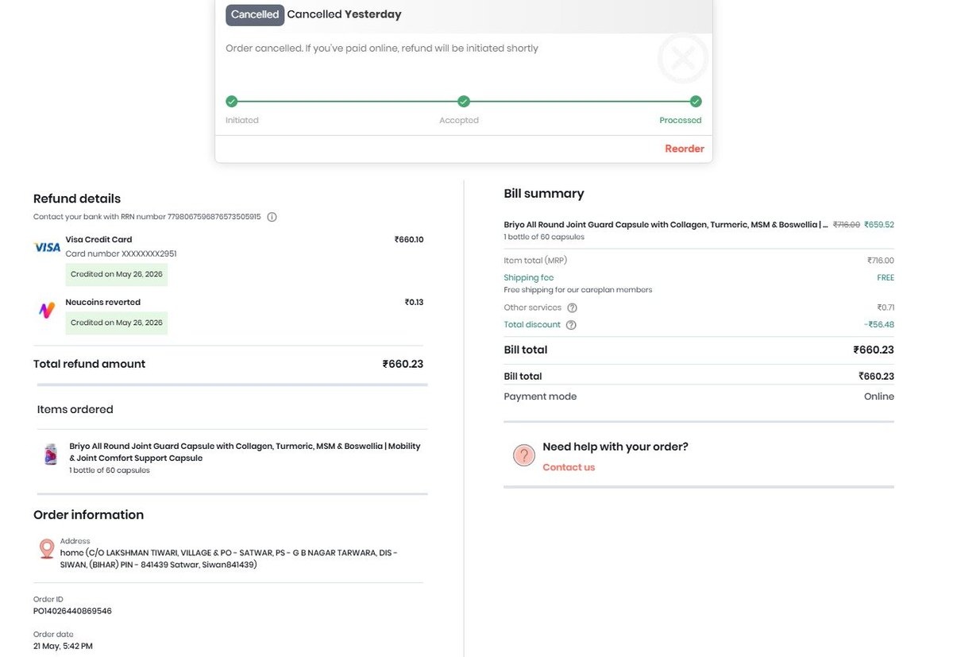Image resolution: width=953 pixels, height=657 pixels.
Task: Click the FREE shipping value
Action: (885, 278)
